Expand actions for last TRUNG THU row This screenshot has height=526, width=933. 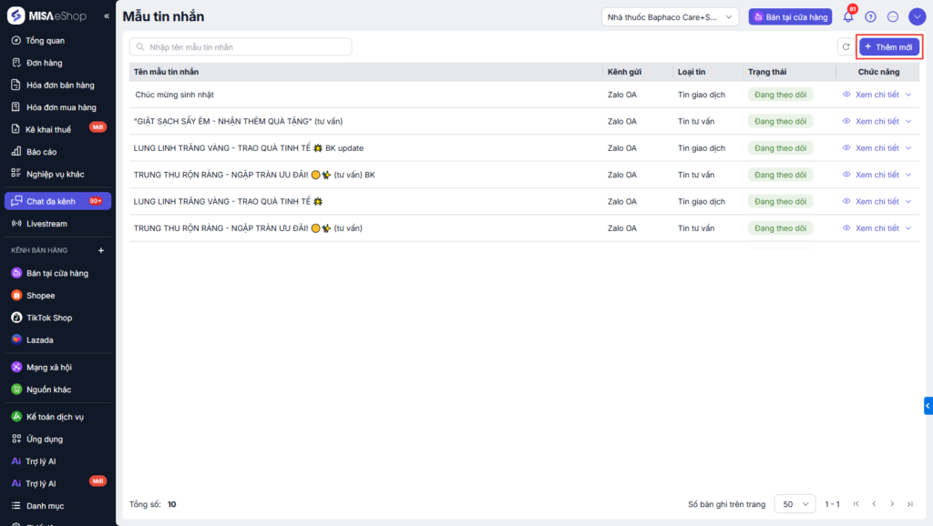pyautogui.click(x=908, y=228)
